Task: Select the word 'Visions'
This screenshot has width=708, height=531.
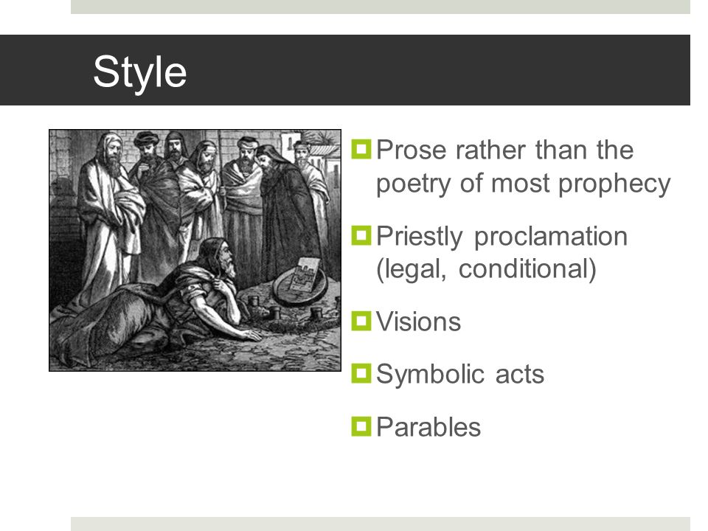Action: click(x=418, y=322)
